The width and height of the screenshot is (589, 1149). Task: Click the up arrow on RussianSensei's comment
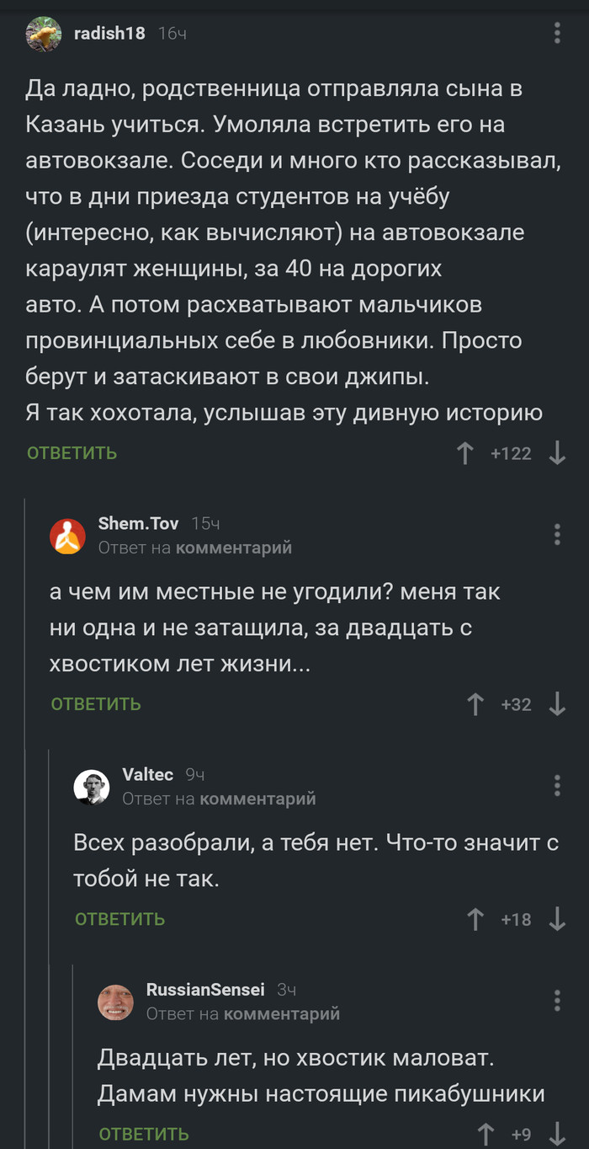486,1133
